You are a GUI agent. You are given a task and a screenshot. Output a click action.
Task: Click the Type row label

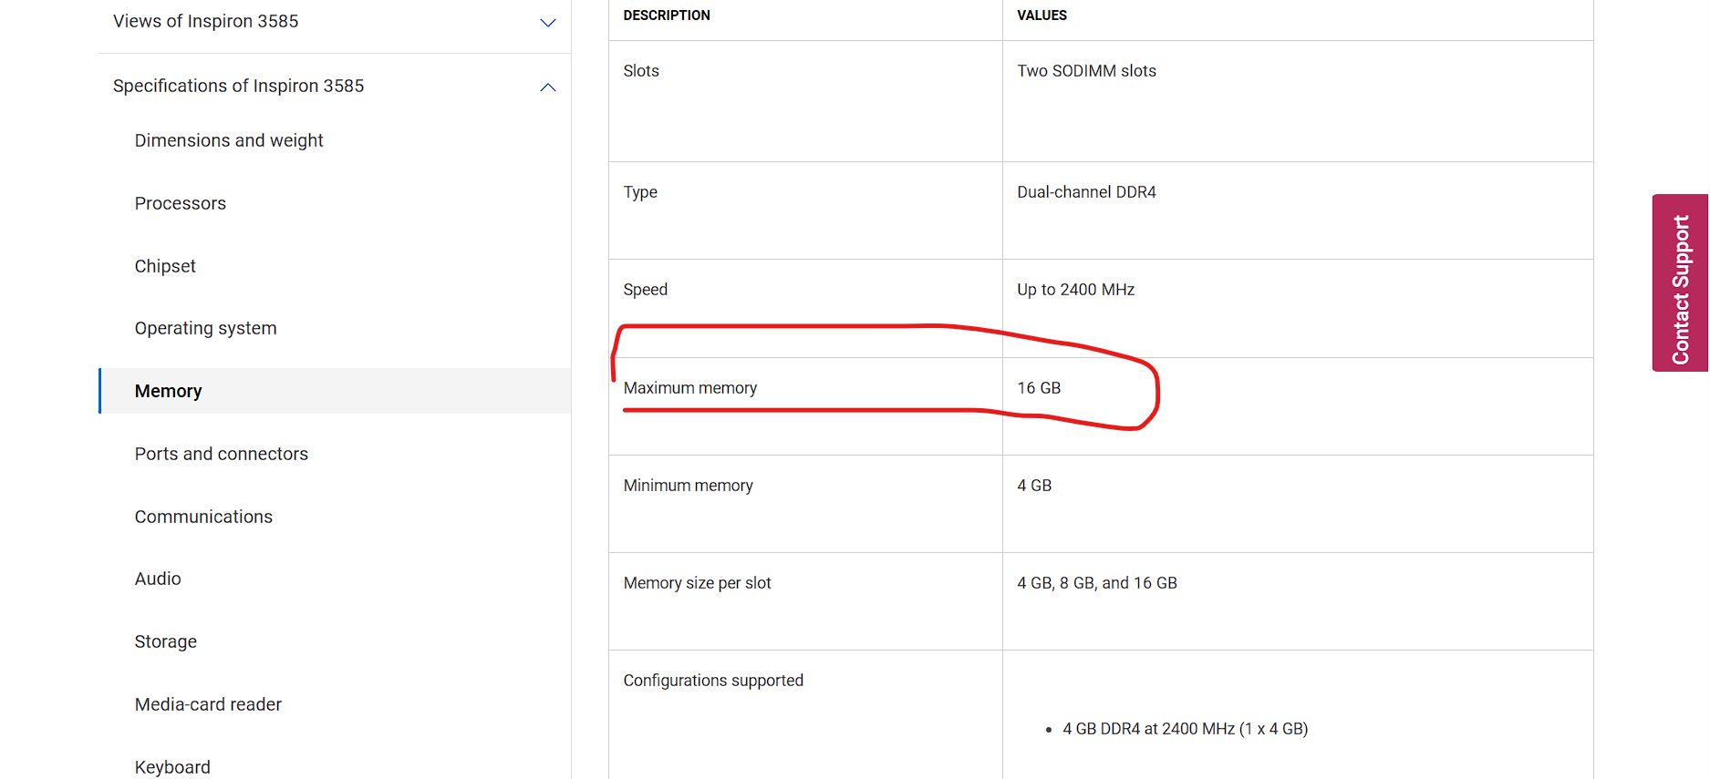click(640, 192)
